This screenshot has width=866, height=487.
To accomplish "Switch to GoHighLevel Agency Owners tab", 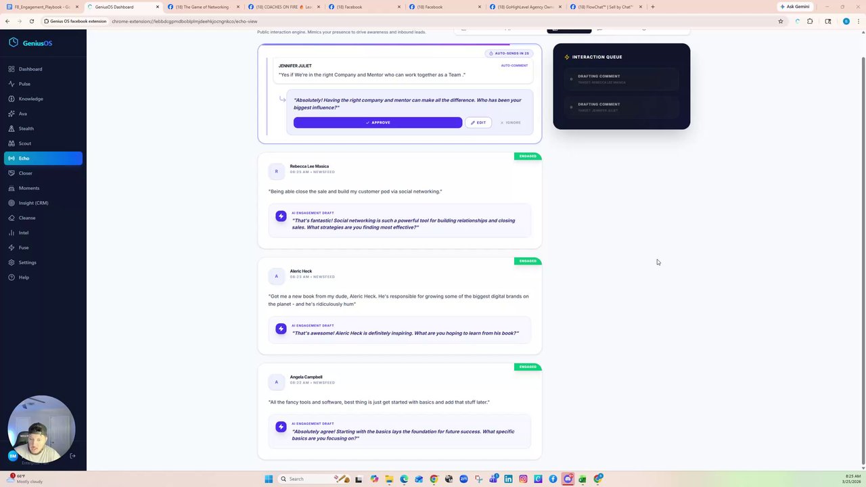I will 524,7.
